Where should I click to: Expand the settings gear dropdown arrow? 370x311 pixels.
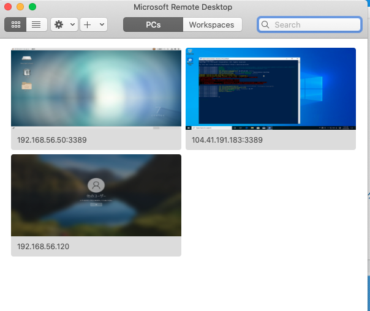(x=73, y=24)
